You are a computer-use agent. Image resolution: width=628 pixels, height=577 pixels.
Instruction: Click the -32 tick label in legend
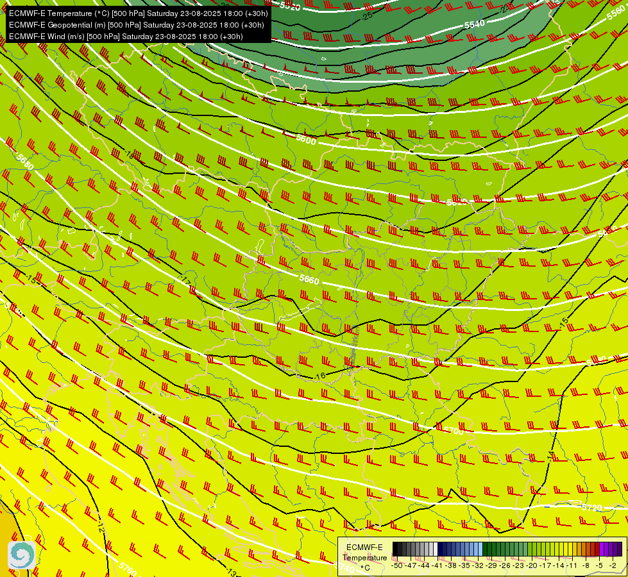click(x=478, y=566)
